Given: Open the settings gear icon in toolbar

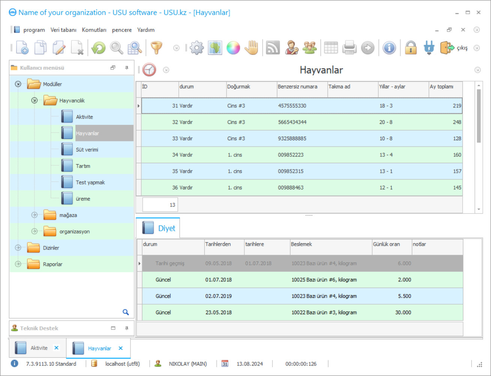Looking at the screenshot, I should (x=197, y=48).
